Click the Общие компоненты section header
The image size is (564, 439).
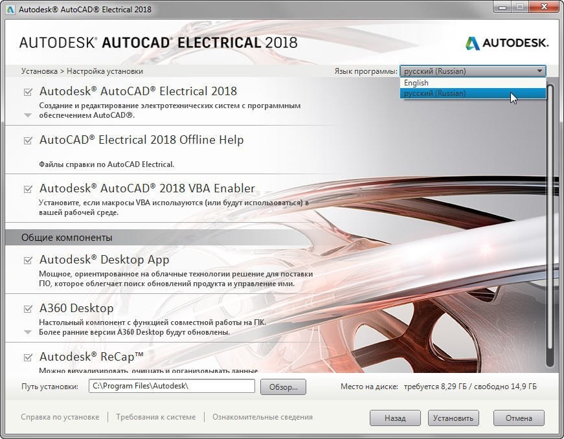67,238
